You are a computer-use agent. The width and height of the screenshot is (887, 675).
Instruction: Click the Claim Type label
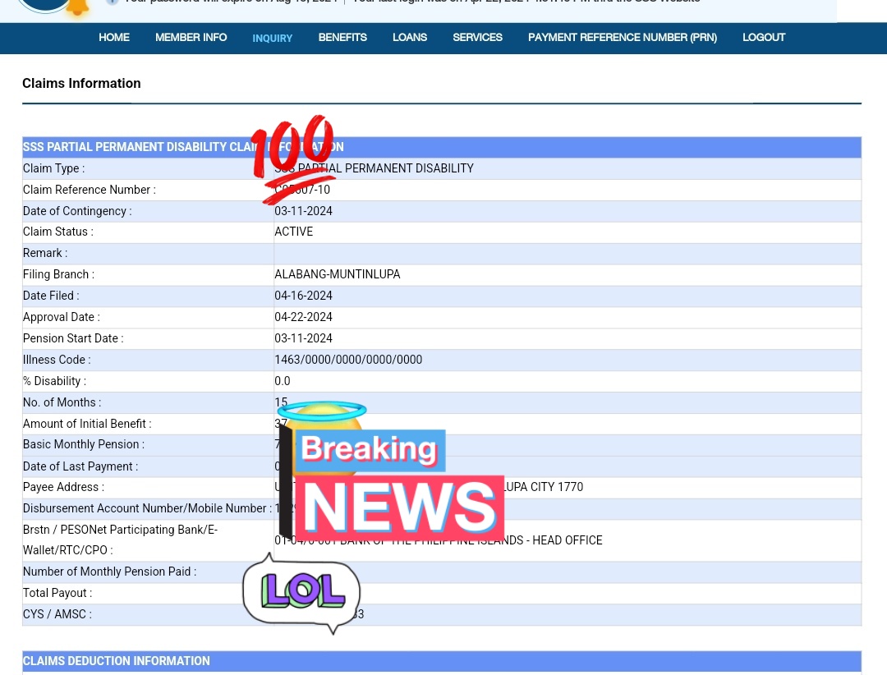pyautogui.click(x=53, y=168)
